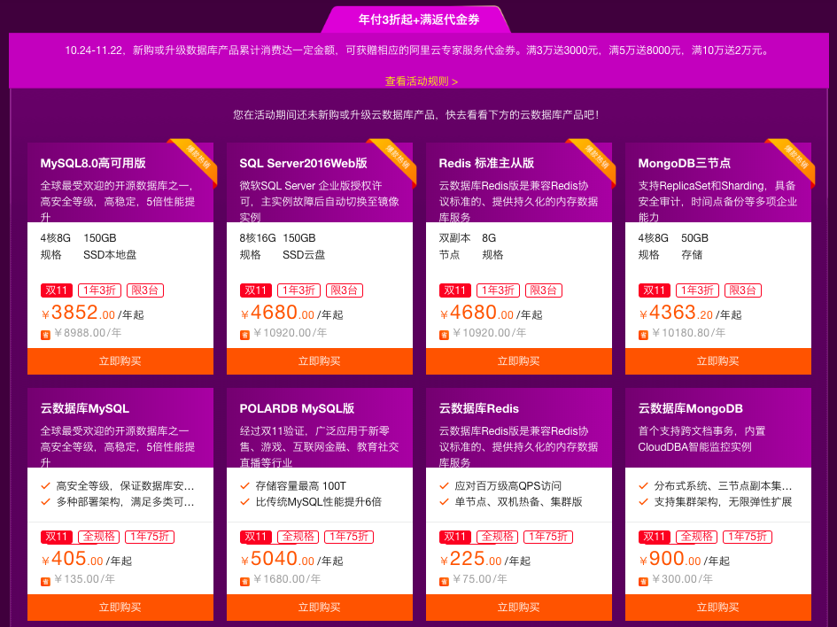Click the checkmark beside 应对百万级高QPS访问
This screenshot has width=837, height=627.
444,485
